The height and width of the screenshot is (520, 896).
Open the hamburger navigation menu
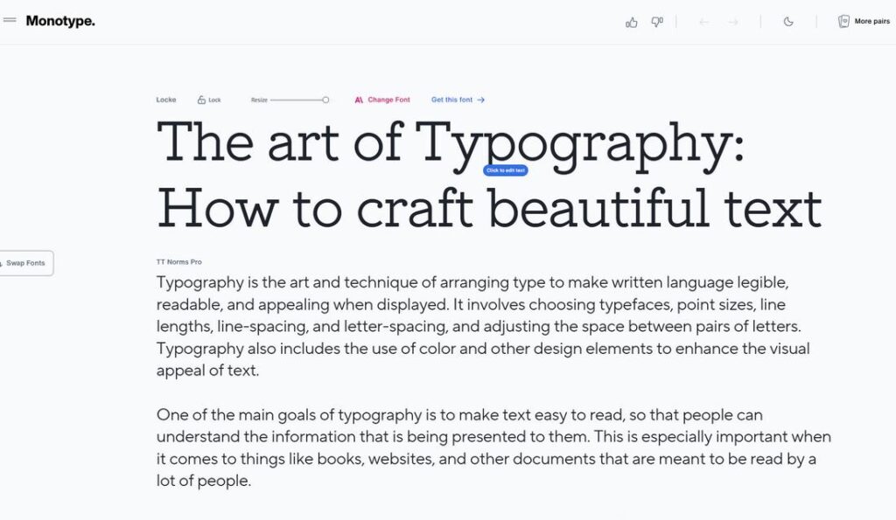tap(10, 20)
